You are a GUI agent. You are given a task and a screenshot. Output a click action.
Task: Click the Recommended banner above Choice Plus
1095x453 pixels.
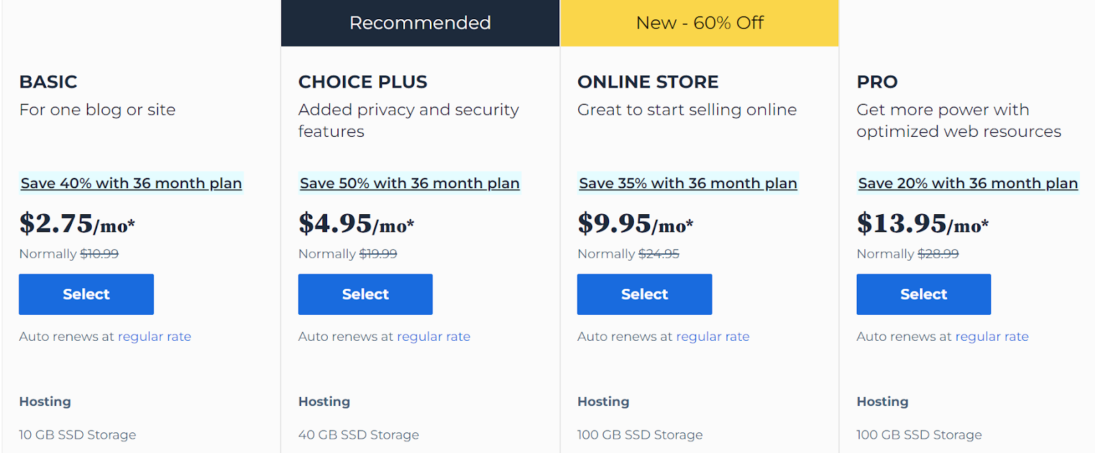pyautogui.click(x=420, y=23)
